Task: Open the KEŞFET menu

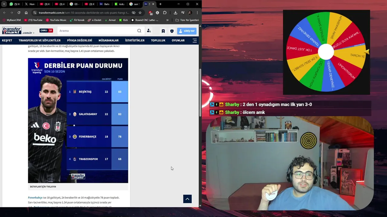Action: coord(7,40)
